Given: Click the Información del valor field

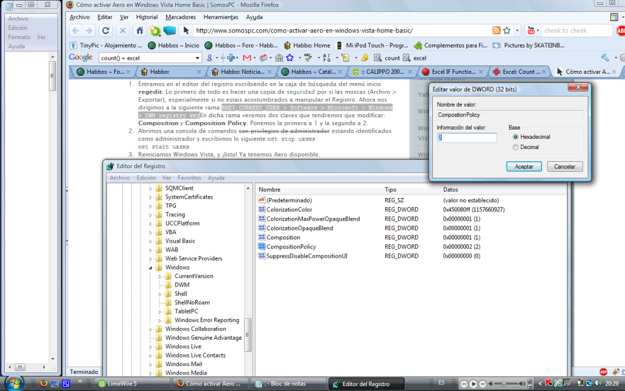Looking at the screenshot, I should [466, 138].
